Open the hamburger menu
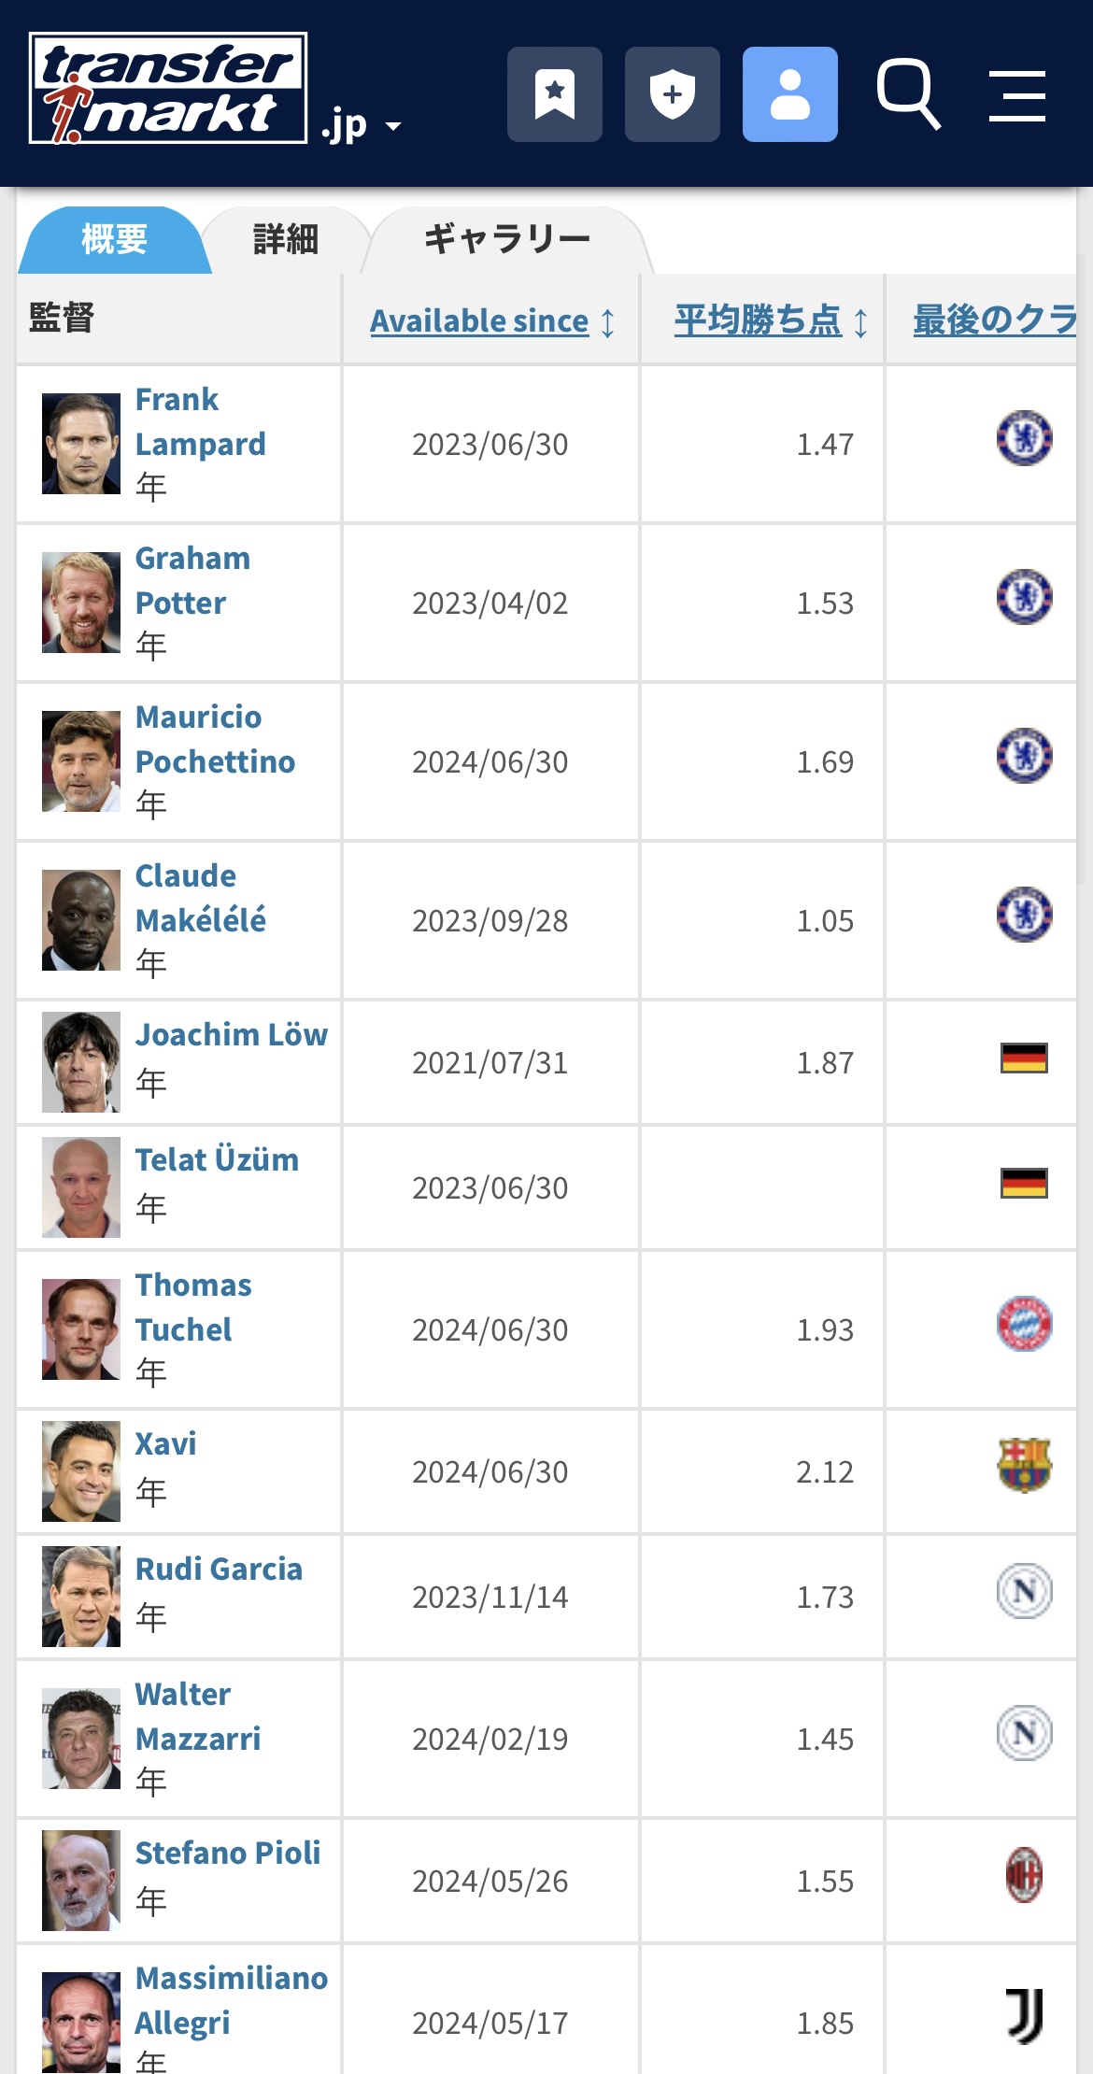Image resolution: width=1093 pixels, height=2074 pixels. (1017, 95)
